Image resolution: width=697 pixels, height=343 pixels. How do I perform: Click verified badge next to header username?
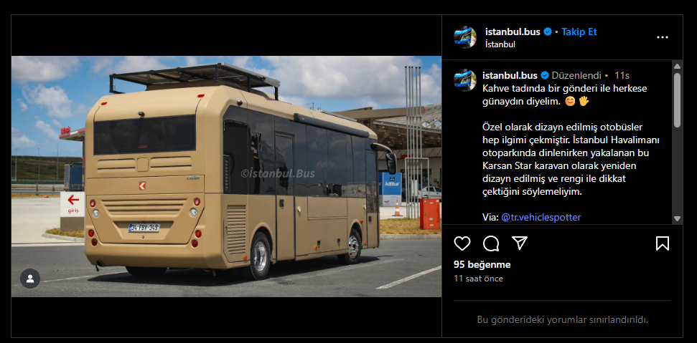(548, 32)
